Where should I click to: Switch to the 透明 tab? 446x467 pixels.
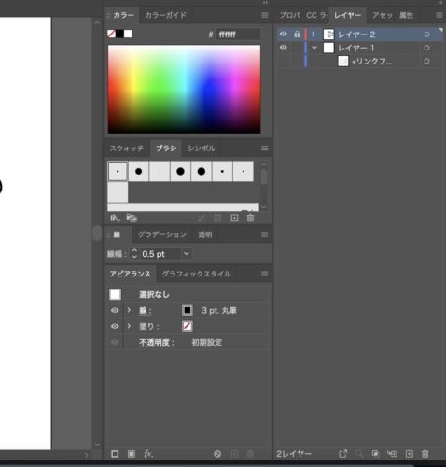coord(205,234)
